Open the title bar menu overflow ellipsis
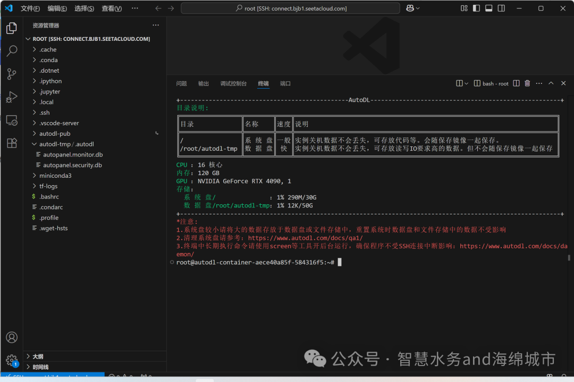574x382 pixels. click(x=134, y=8)
